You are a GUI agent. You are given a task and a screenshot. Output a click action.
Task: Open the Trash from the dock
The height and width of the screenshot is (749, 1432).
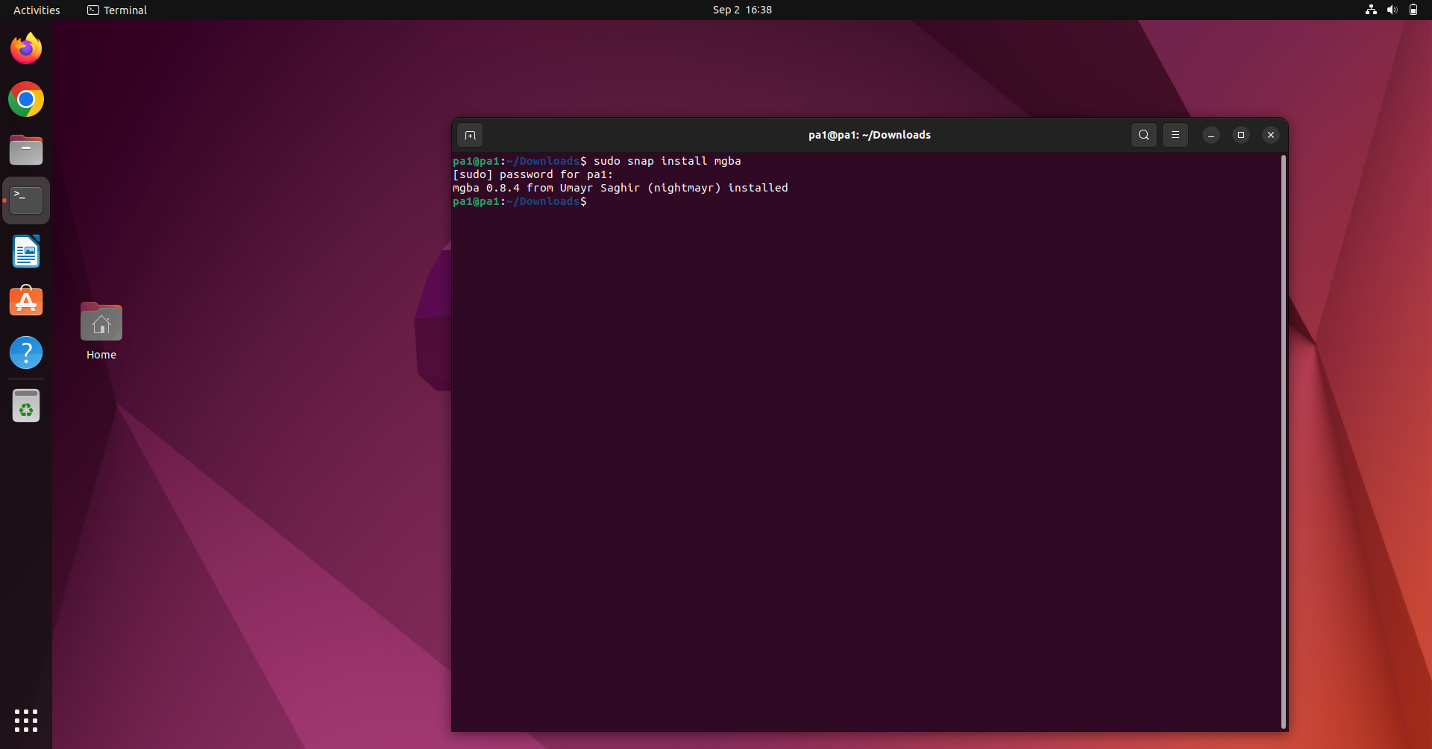click(x=25, y=405)
